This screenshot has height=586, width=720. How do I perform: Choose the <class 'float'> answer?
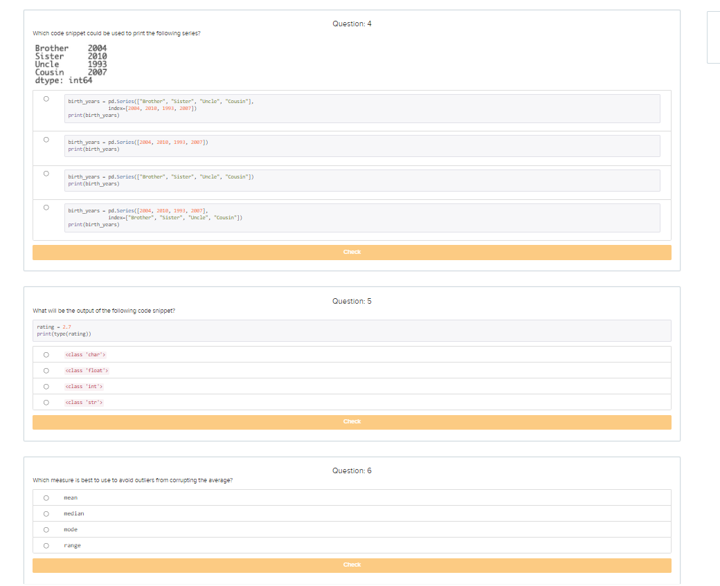point(46,371)
